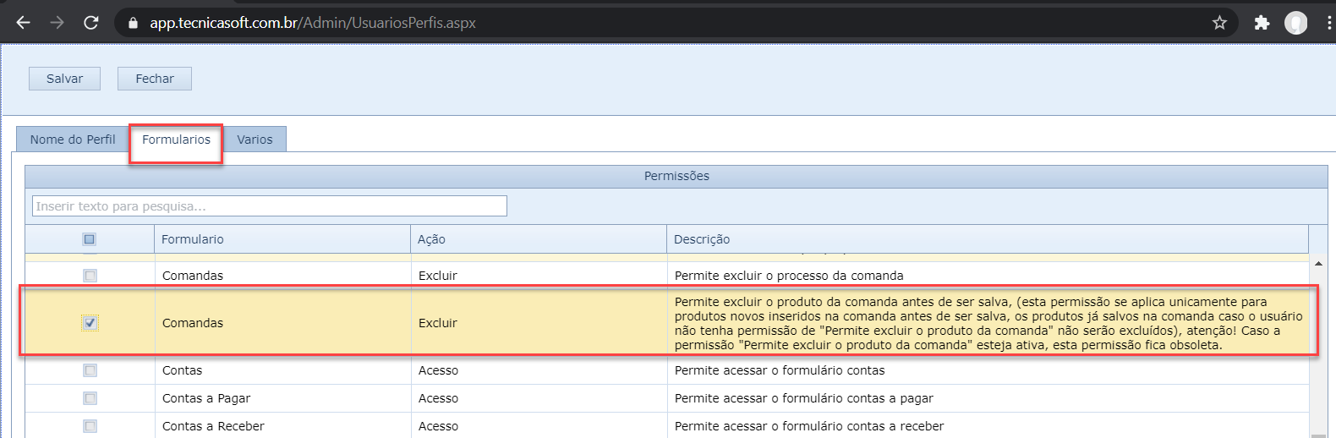The image size is (1336, 438).
Task: Reload the current page
Action: pos(91,23)
